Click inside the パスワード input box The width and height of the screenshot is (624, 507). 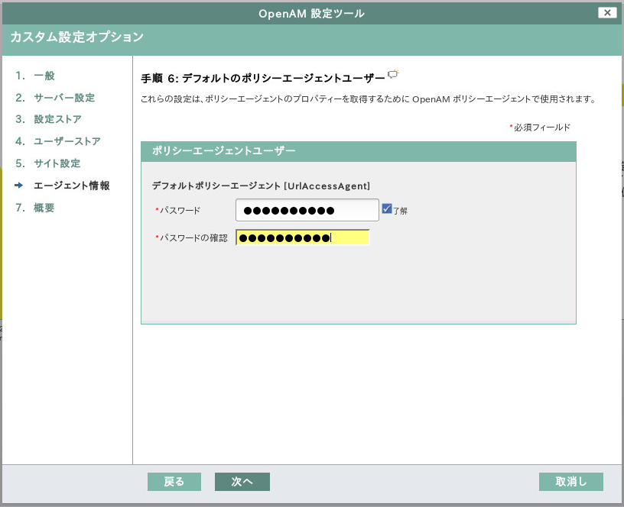point(306,208)
